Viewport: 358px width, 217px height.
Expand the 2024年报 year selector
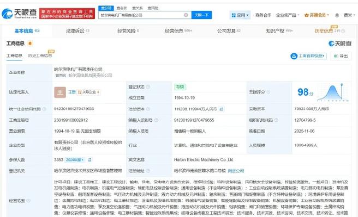tap(75, 160)
